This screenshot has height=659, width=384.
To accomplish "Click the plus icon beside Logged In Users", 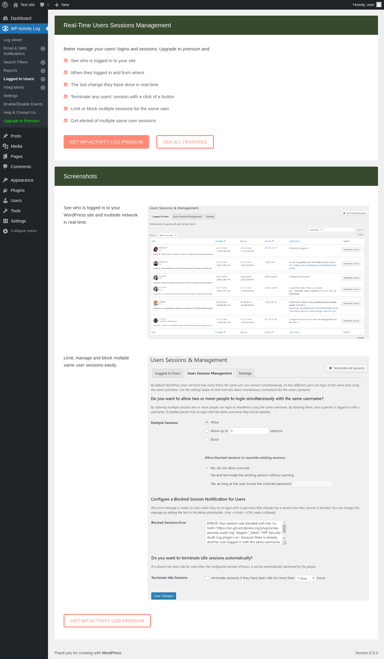I will pyautogui.click(x=43, y=79).
